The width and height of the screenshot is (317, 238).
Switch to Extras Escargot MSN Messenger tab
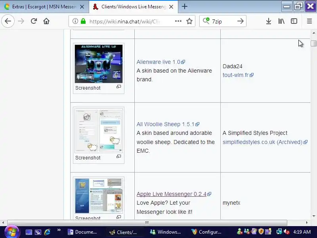pyautogui.click(x=44, y=7)
